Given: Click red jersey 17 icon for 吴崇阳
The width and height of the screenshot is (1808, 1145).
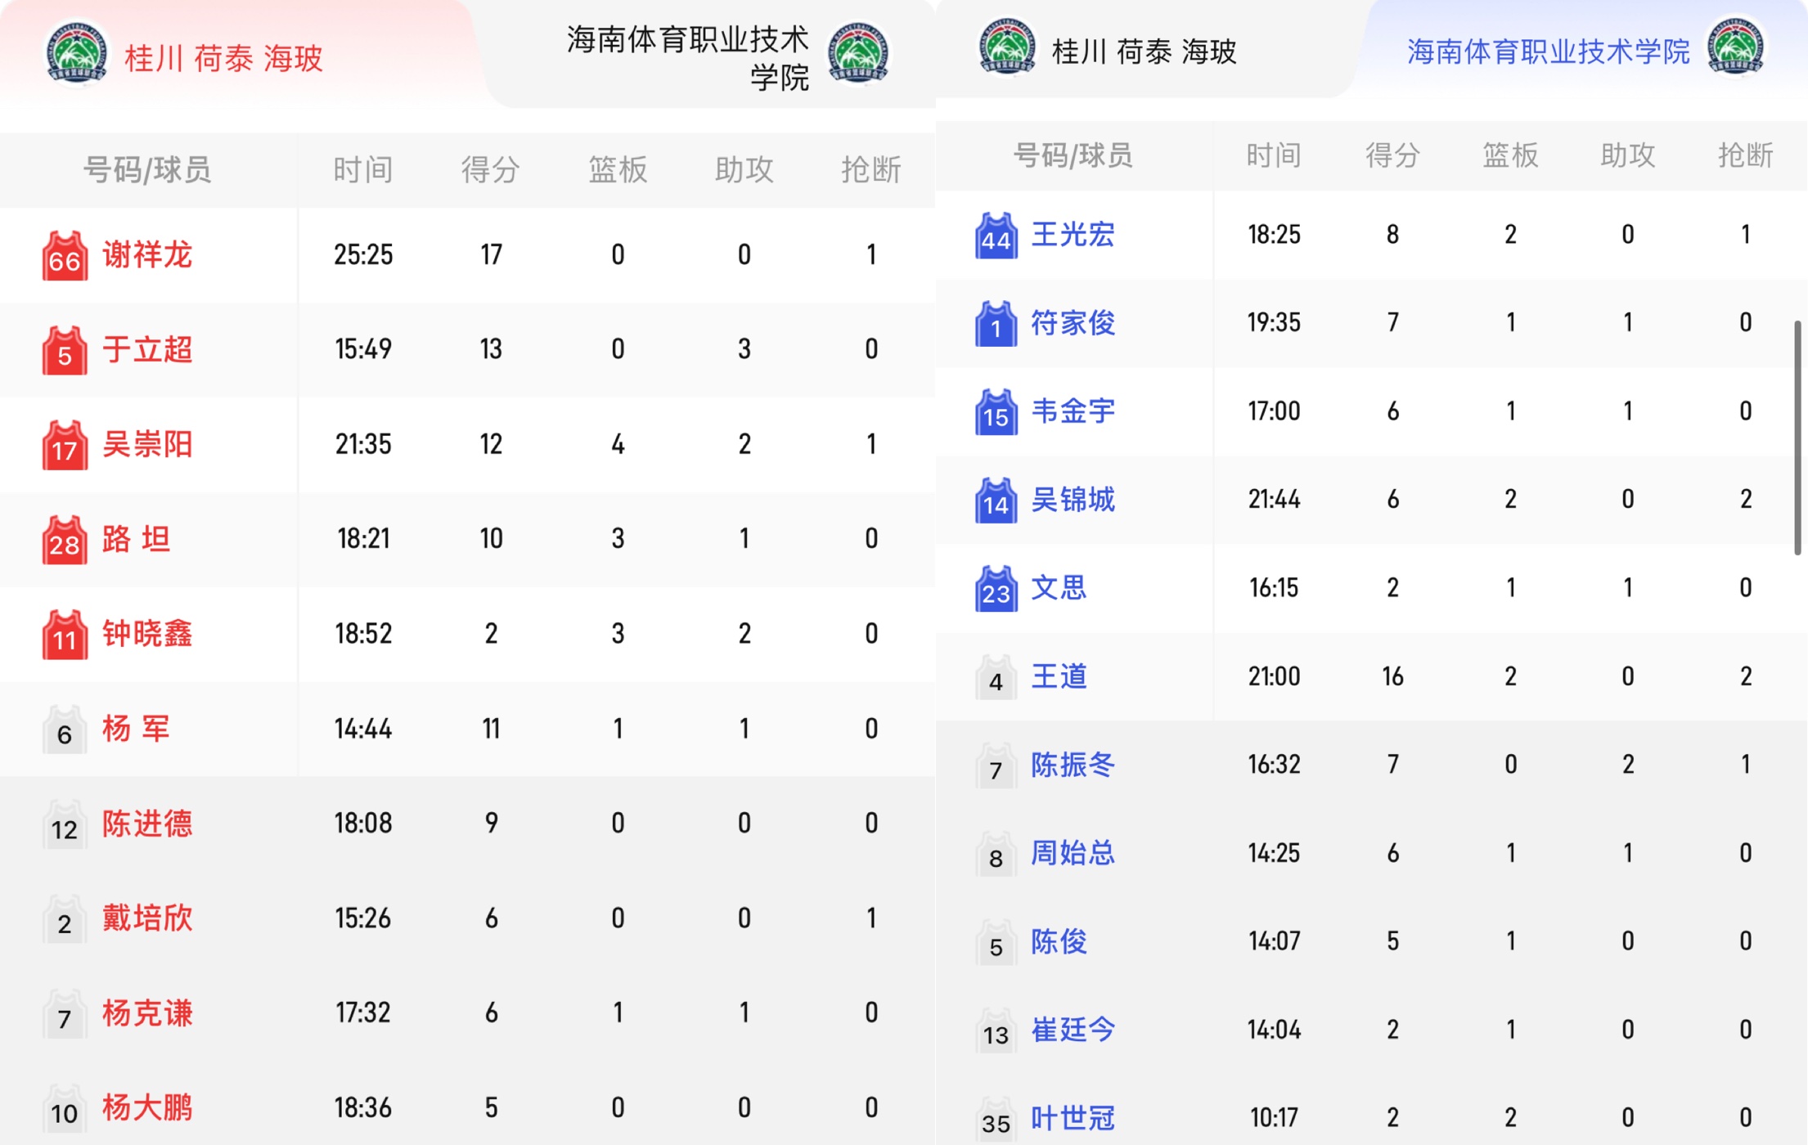Looking at the screenshot, I should coord(65,446).
